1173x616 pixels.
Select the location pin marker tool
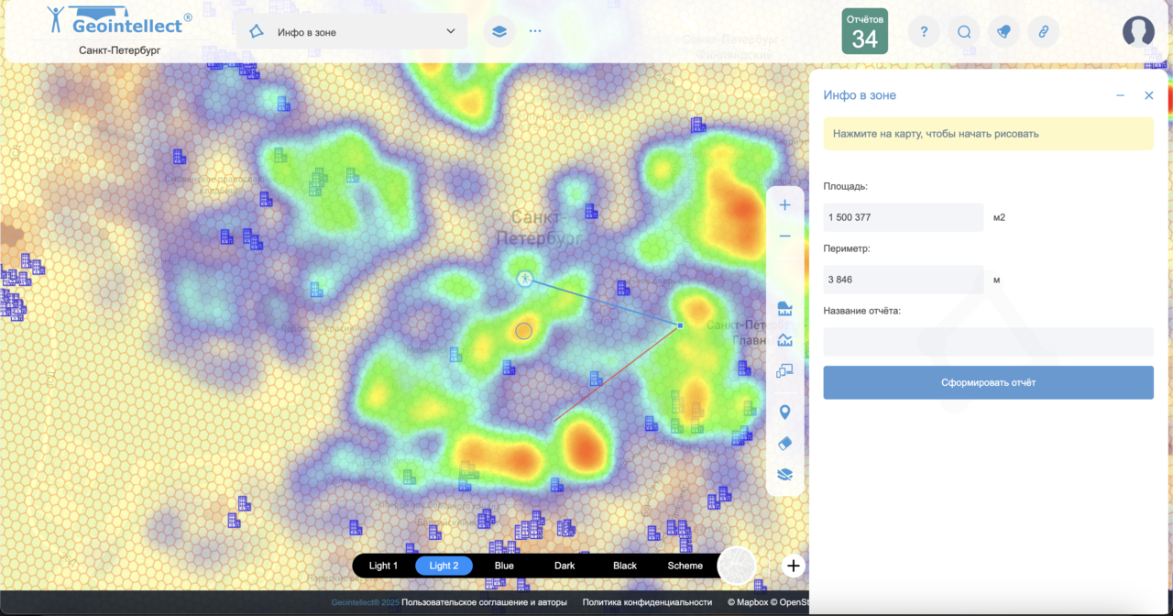point(784,412)
